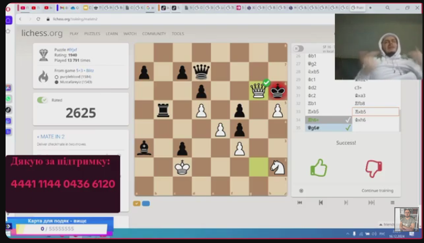Step back one move

click(x=321, y=203)
